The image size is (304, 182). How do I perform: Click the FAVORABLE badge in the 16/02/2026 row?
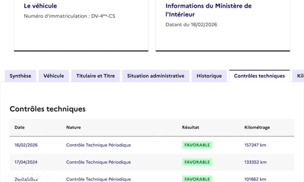(x=197, y=145)
